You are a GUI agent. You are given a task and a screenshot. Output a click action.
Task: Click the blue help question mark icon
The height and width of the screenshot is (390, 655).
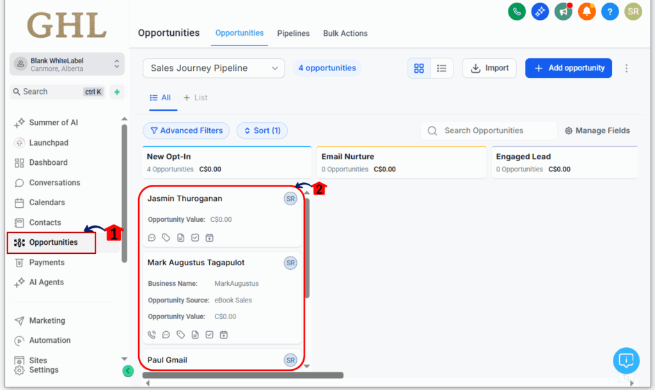(x=610, y=12)
